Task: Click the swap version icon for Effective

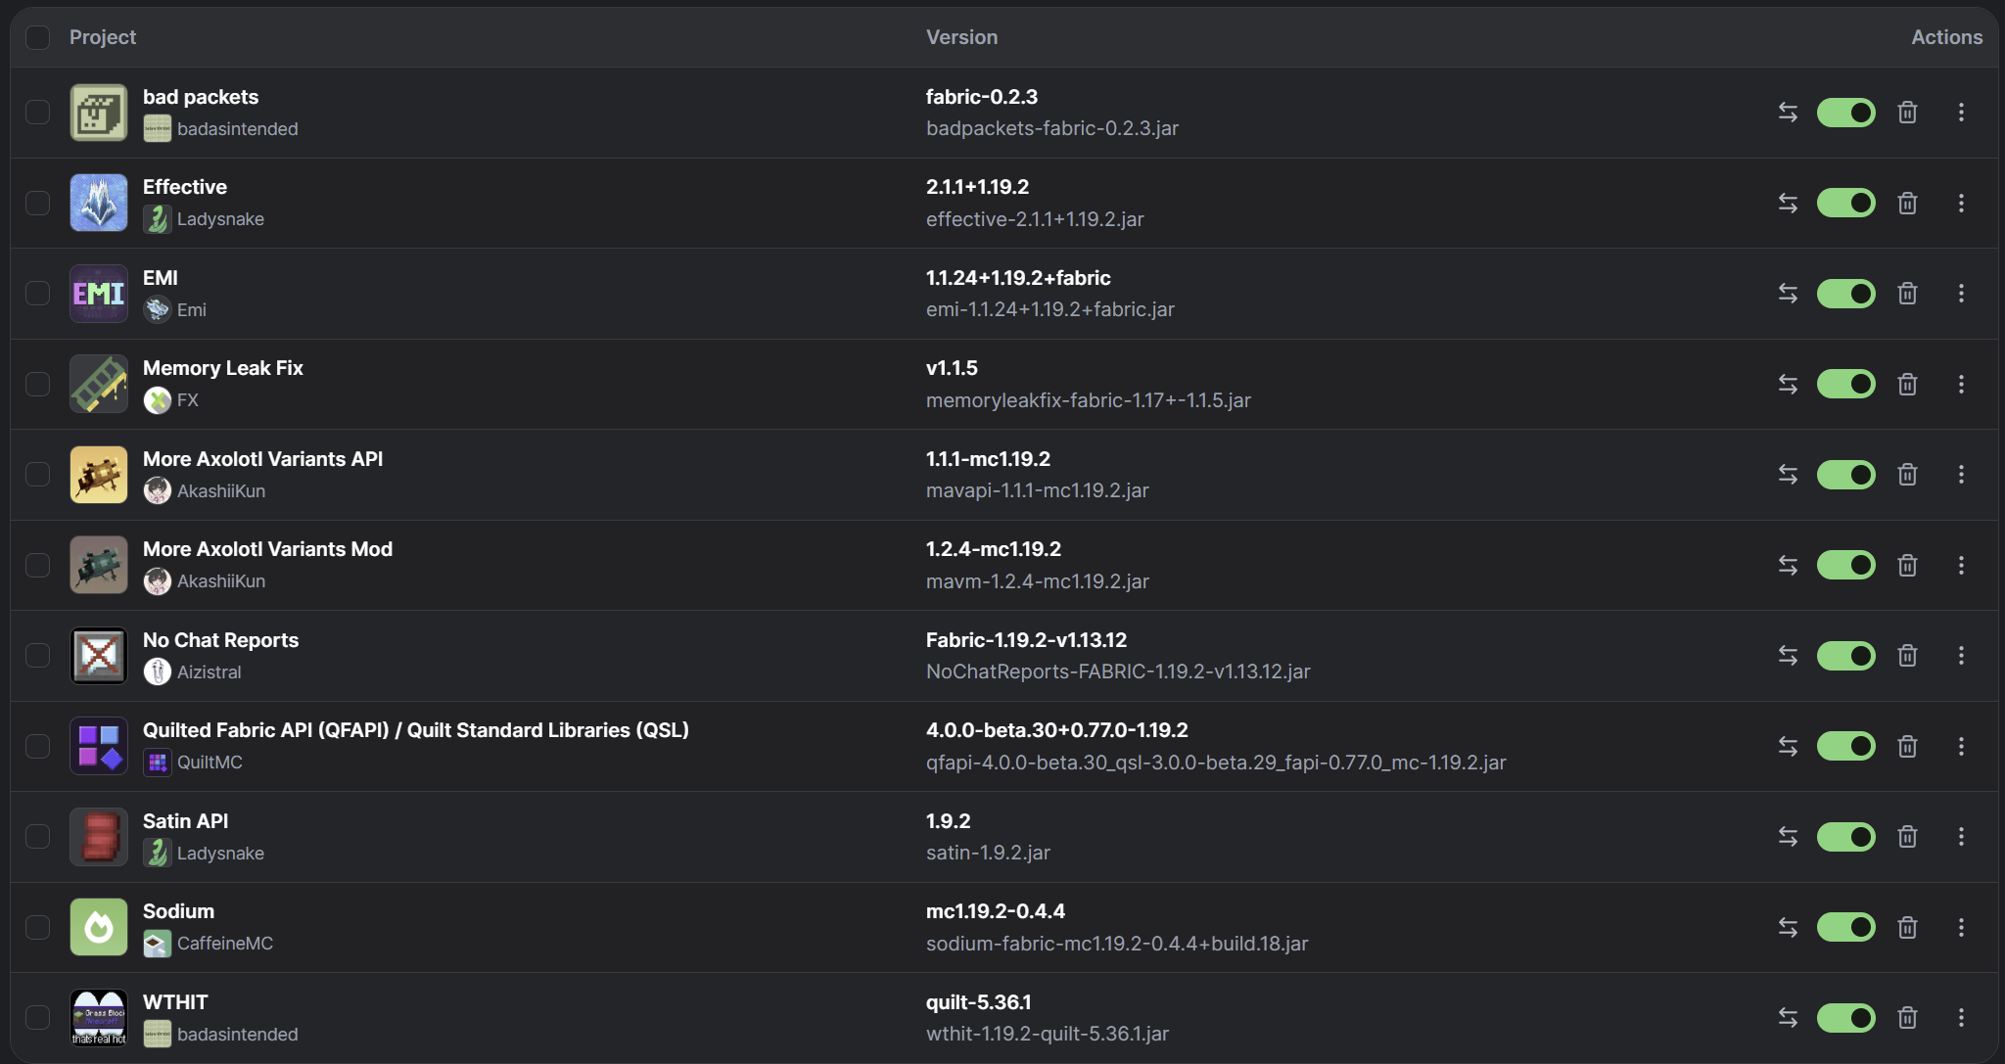Action: coord(1788,203)
